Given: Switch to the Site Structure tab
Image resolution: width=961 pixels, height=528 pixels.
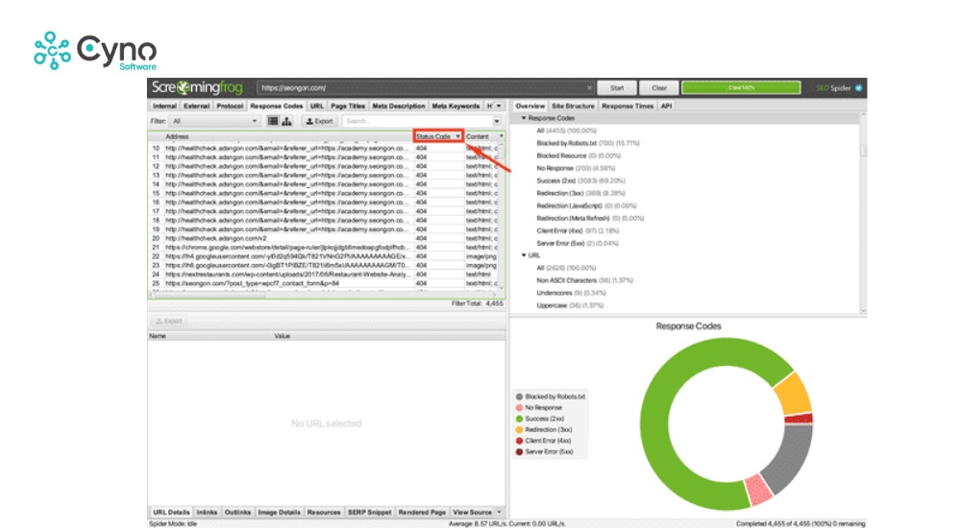Looking at the screenshot, I should (x=573, y=106).
